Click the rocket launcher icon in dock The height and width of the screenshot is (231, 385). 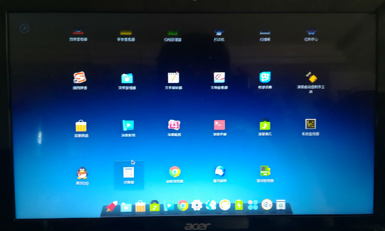(112, 206)
